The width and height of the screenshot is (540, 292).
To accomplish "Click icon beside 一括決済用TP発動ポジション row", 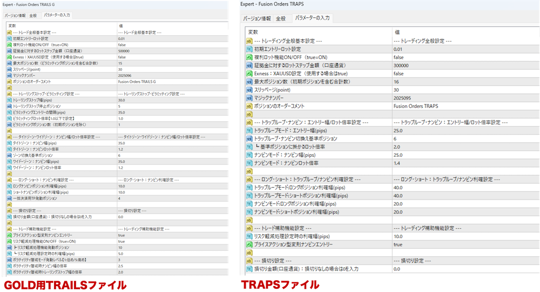I will coord(9,198).
